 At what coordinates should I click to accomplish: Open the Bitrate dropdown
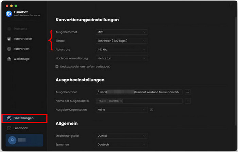[122, 41]
